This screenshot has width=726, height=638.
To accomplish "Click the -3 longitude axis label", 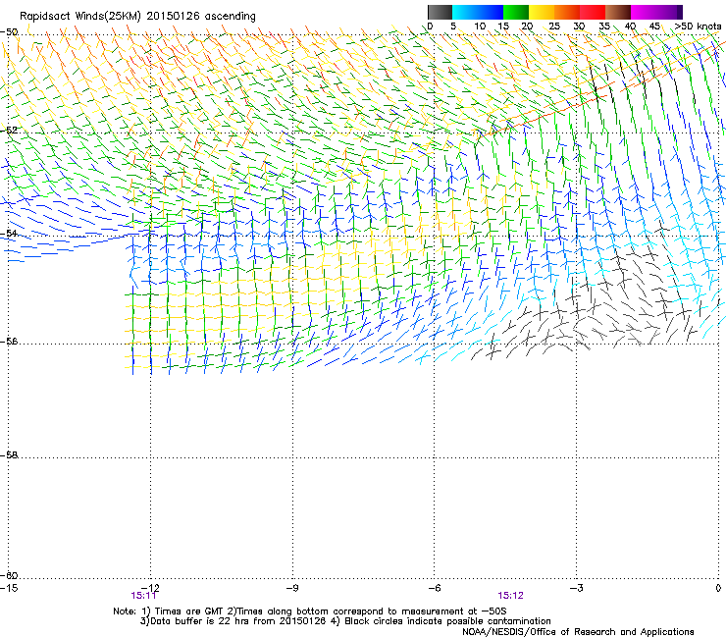I will [x=576, y=588].
